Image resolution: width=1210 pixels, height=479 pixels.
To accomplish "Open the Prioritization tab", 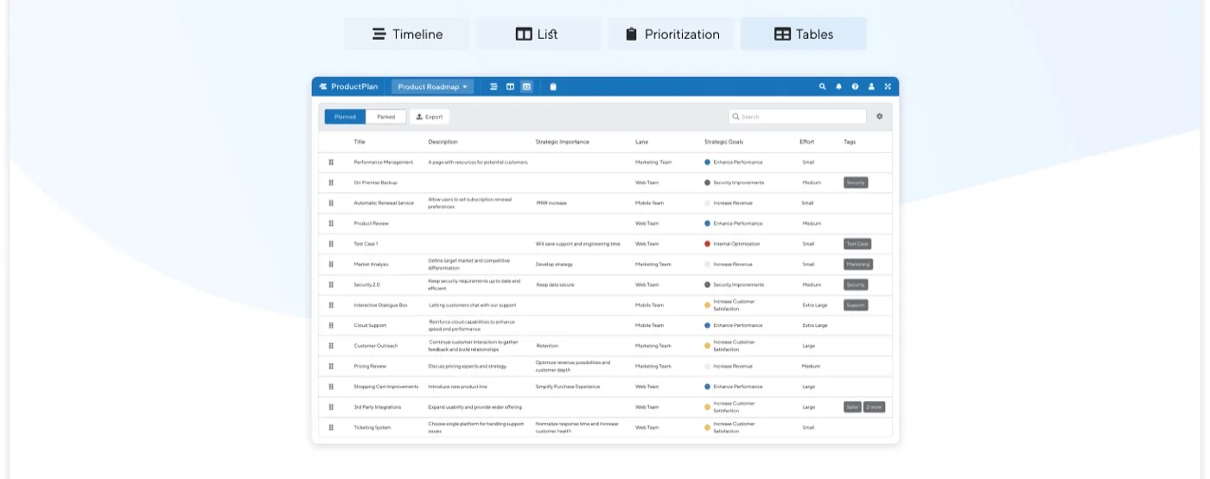I will [671, 35].
